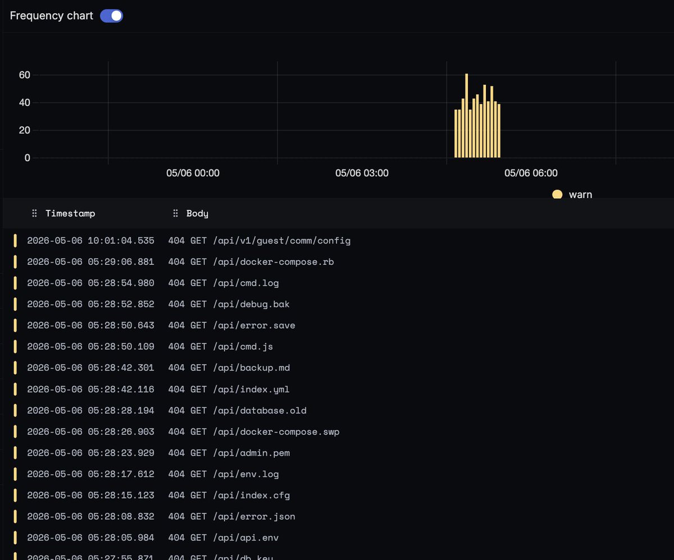Click the warn legend label

580,195
